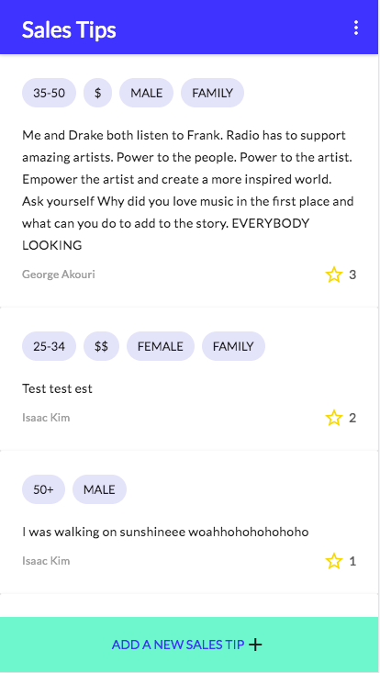Select the FAMILY tag on first tip
Viewport: 380px width, 673px height.
click(x=212, y=93)
